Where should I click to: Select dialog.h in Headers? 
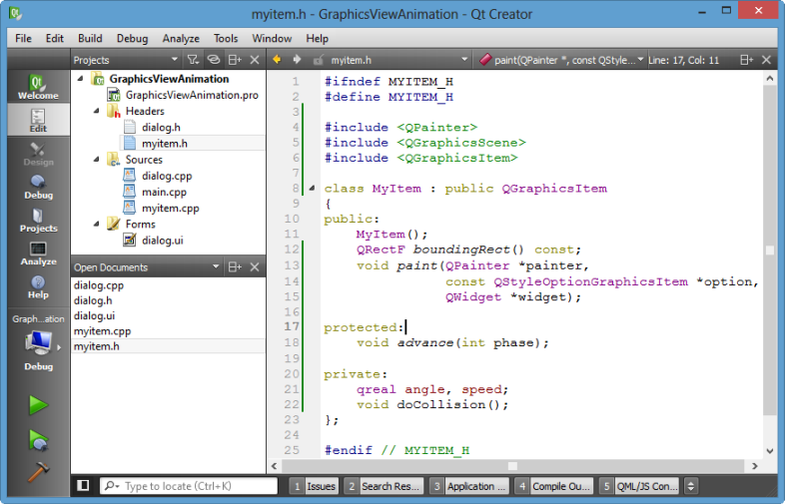click(161, 127)
